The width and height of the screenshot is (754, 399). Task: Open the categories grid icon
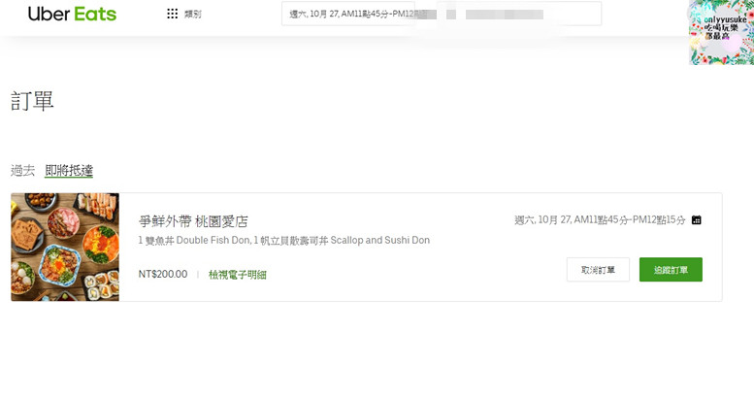click(172, 14)
